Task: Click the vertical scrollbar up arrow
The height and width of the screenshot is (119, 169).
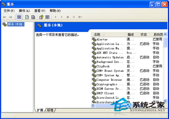Action: (x=165, y=35)
